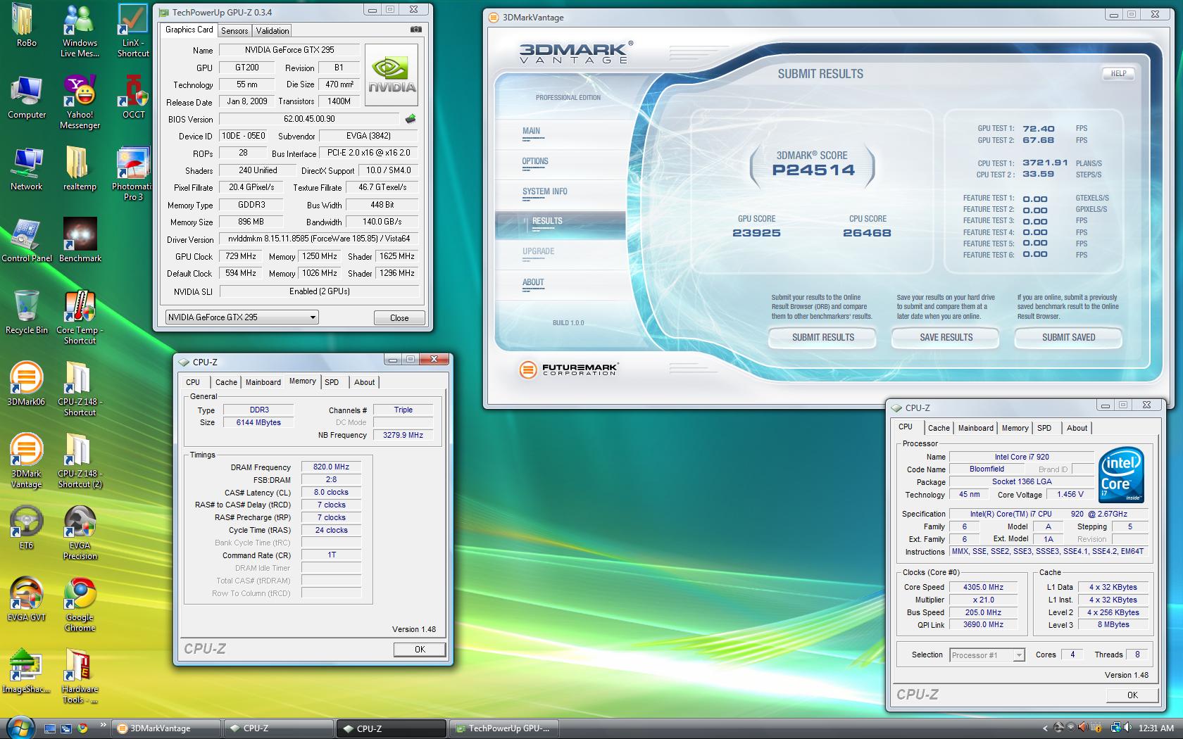1183x739 pixels.
Task: Switch to the Sensors tab in GPU-Z
Action: tap(234, 31)
